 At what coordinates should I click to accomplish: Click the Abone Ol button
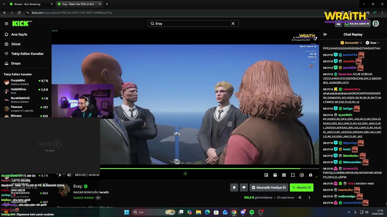301,187
